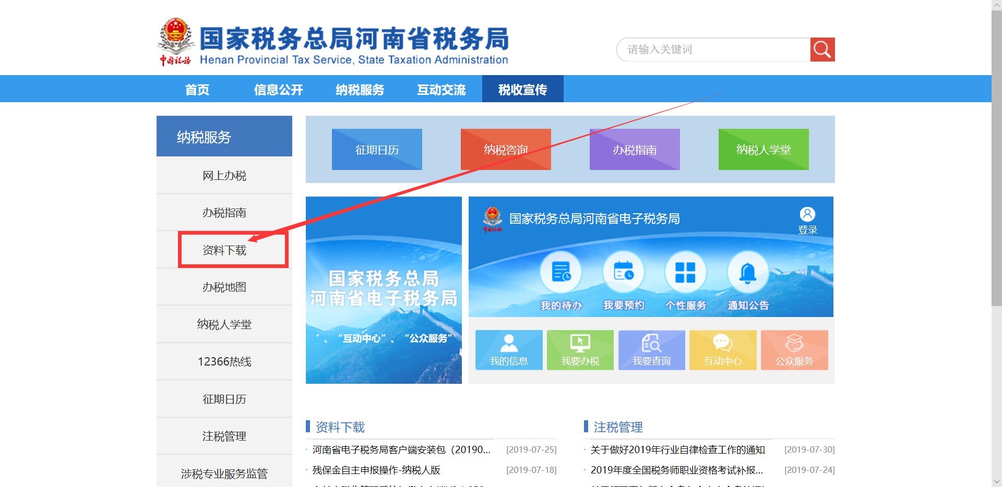Open 我的信息 service icon
The width and height of the screenshot is (1002, 487).
coord(509,350)
